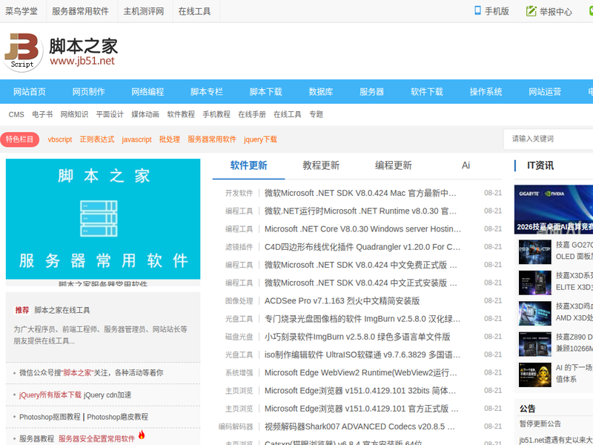
Task: Open the vbscript featured link
Action: click(x=60, y=139)
